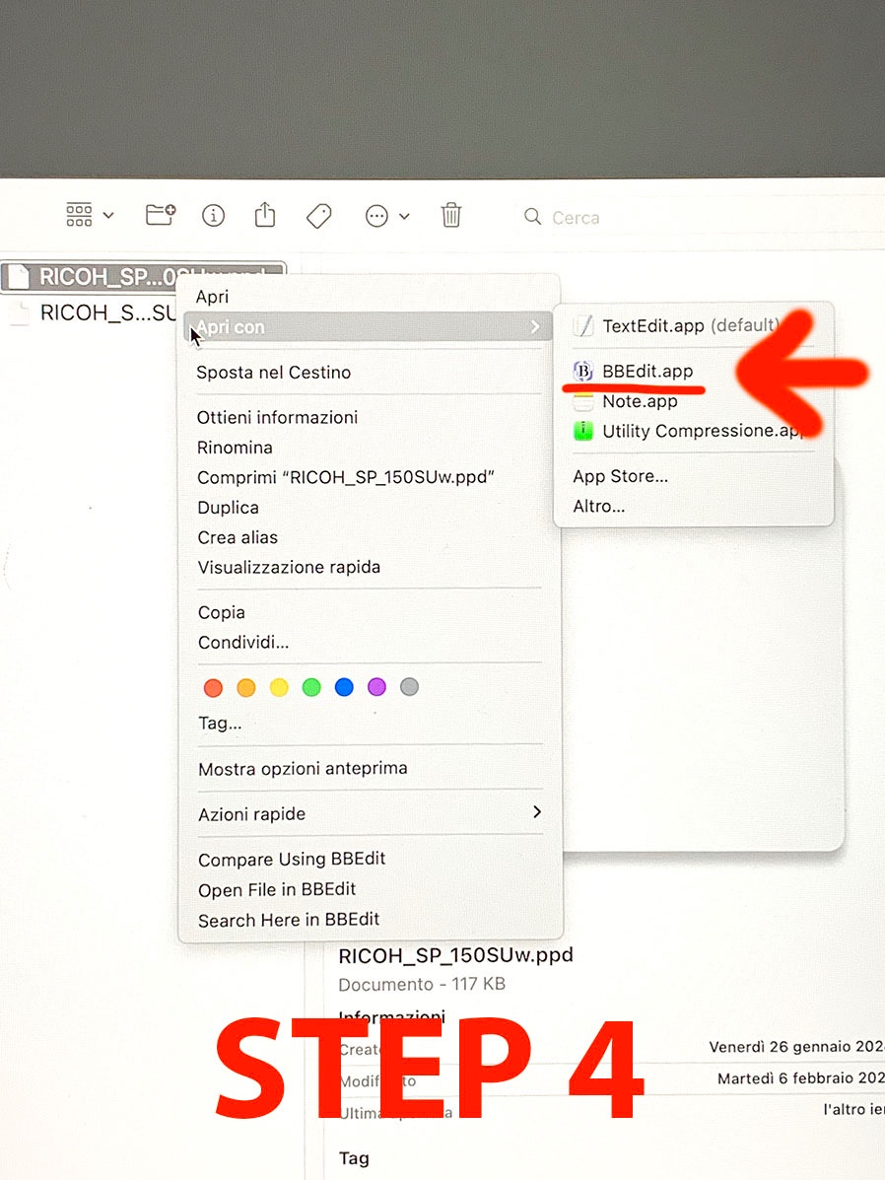The height and width of the screenshot is (1180, 885).
Task: Click the Tag heading in preview
Action: point(354,1158)
